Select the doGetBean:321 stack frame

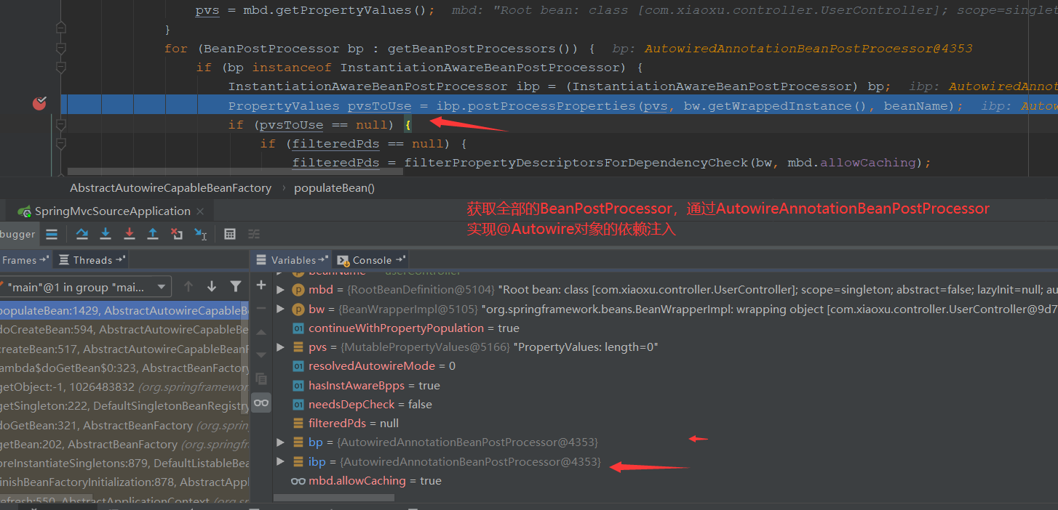(x=124, y=425)
